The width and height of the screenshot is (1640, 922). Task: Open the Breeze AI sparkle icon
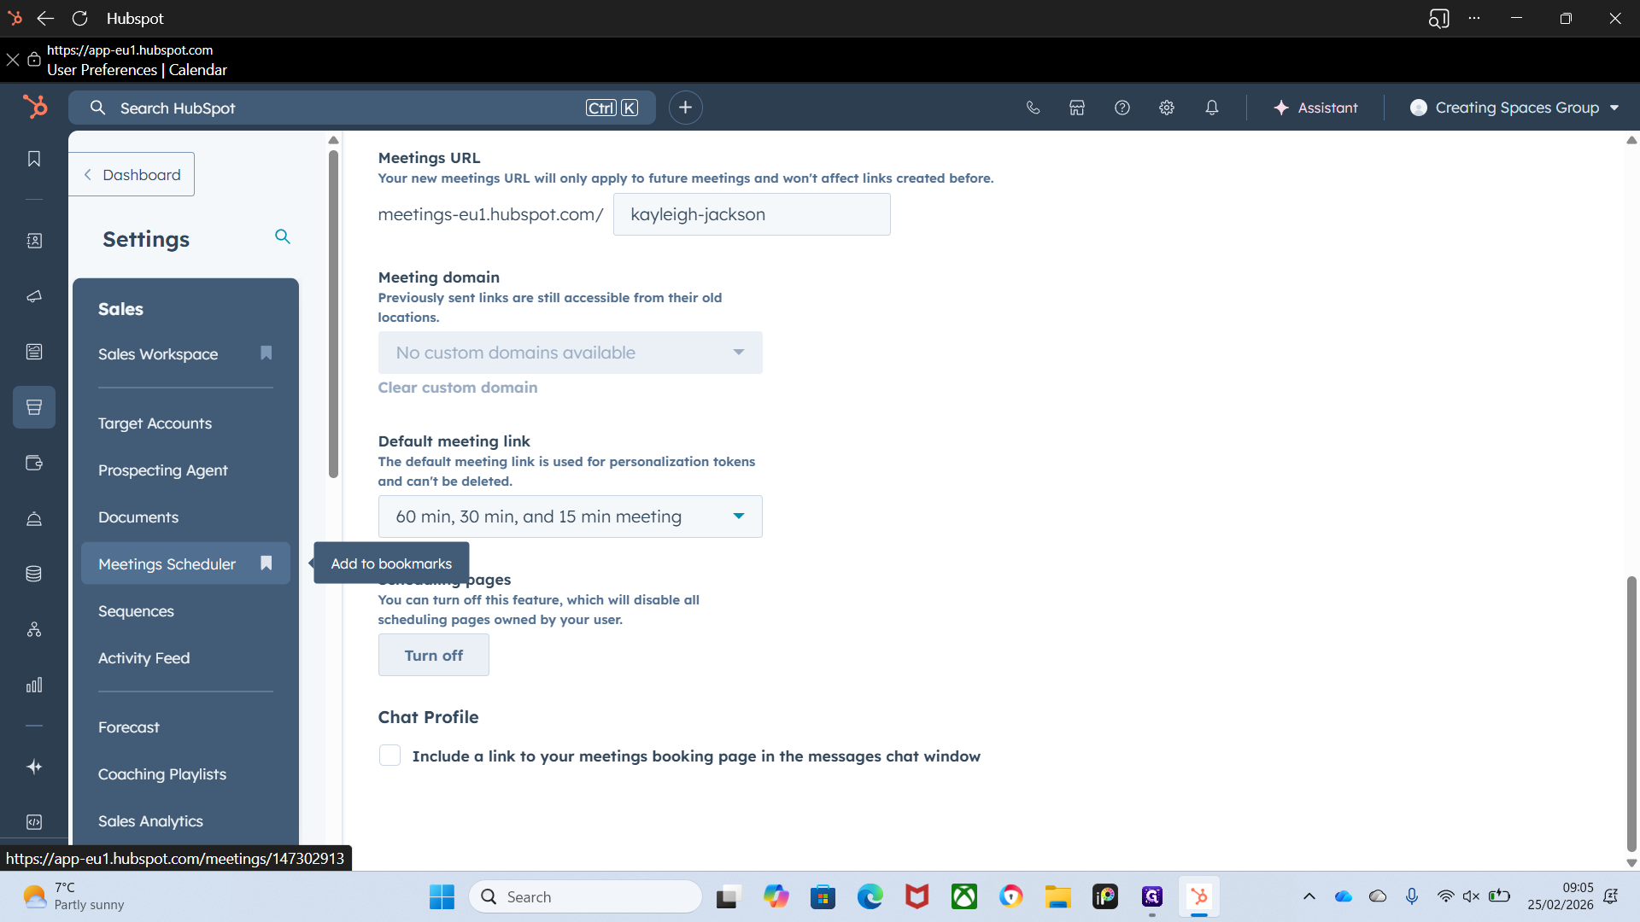pyautogui.click(x=34, y=767)
